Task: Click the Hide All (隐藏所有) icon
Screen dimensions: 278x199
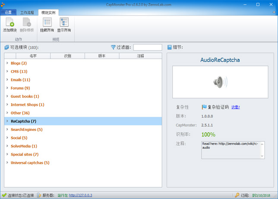Action: pos(47,22)
